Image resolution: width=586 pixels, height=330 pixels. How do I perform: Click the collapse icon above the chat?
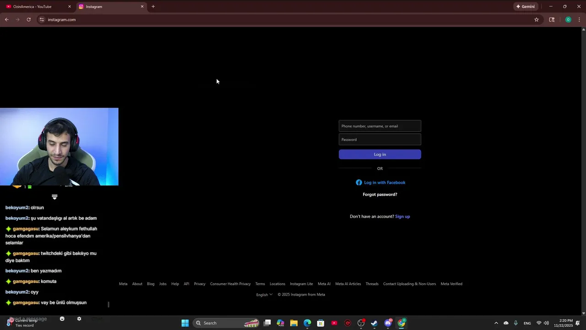click(x=54, y=197)
